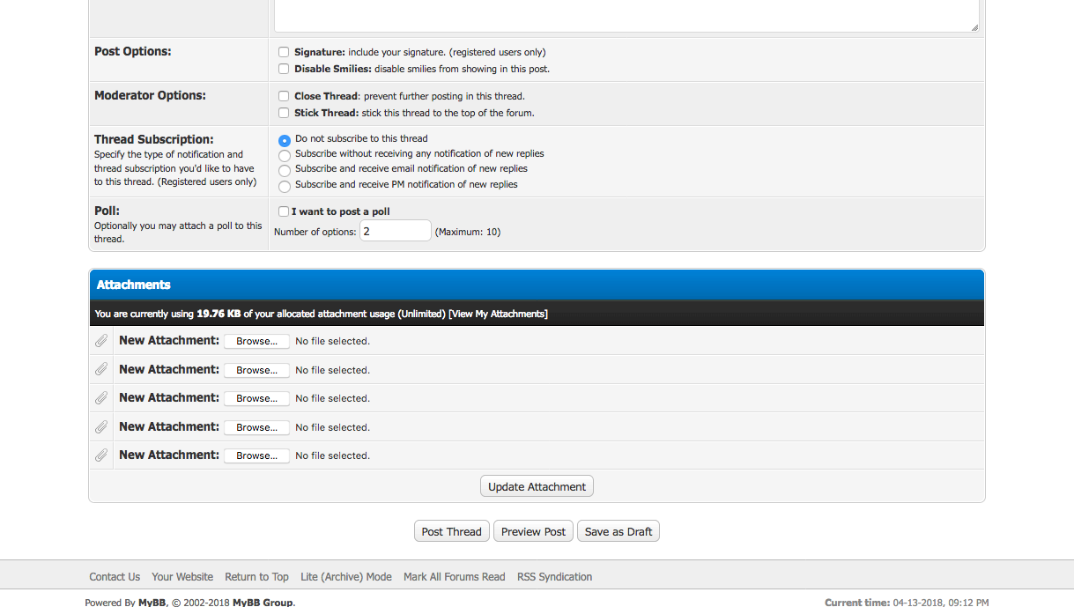Enable the Signature checkbox
The width and height of the screenshot is (1074, 607).
pyautogui.click(x=284, y=53)
